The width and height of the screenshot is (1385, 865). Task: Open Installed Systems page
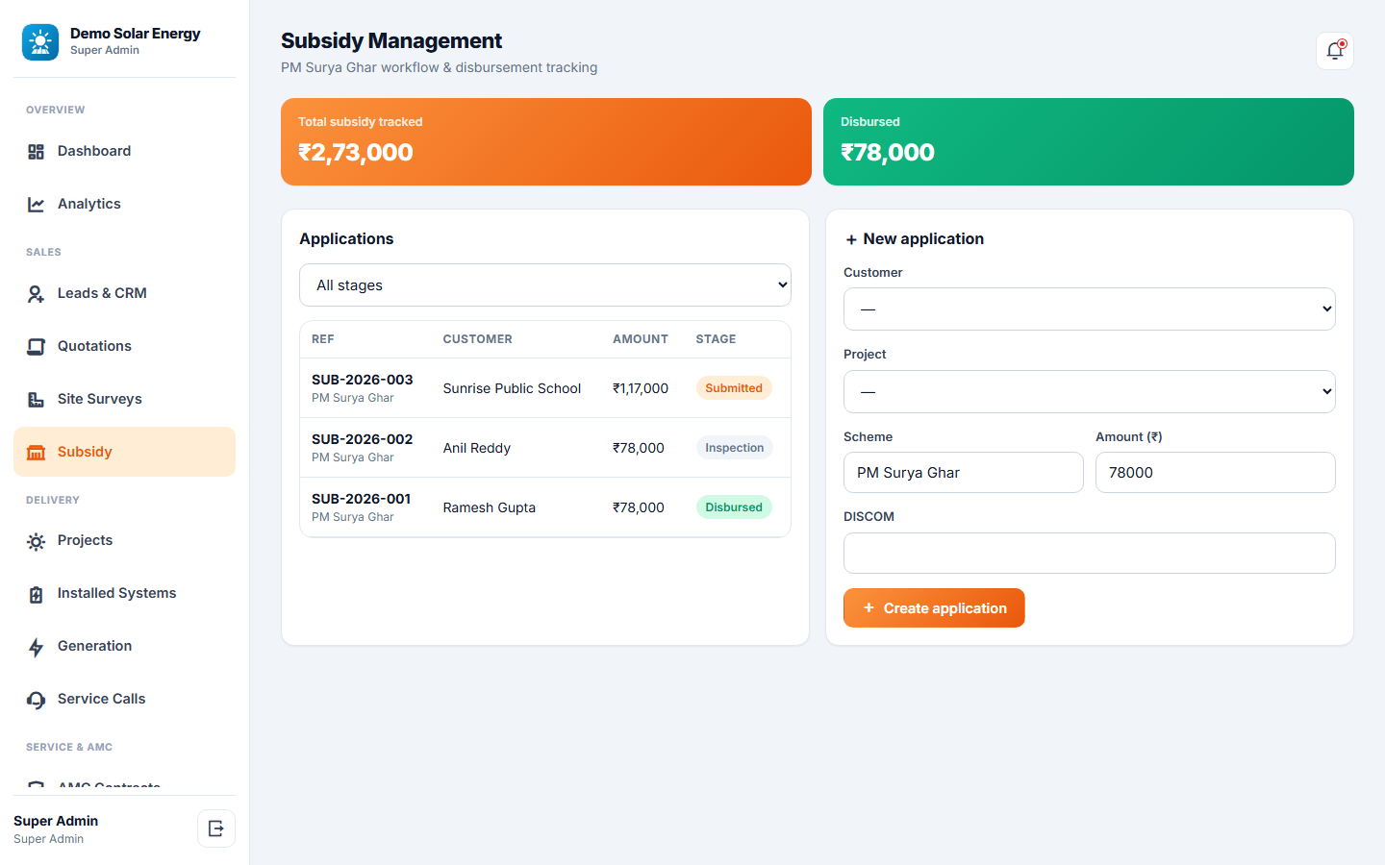click(124, 594)
